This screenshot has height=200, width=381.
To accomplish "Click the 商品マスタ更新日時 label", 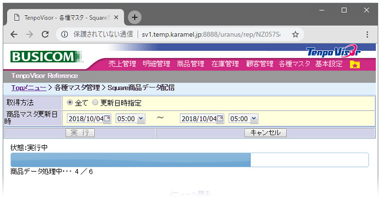I will pyautogui.click(x=31, y=118).
